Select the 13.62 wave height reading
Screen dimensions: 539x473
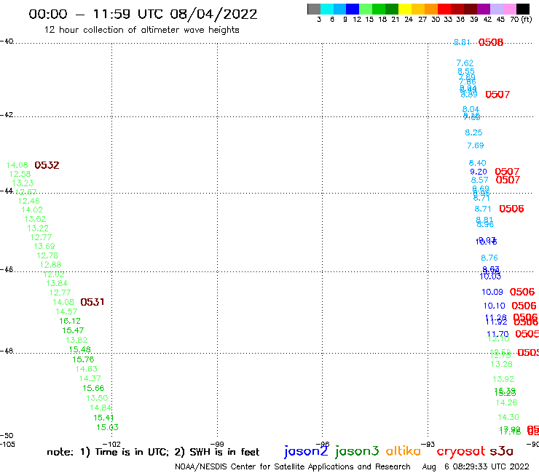point(35,219)
